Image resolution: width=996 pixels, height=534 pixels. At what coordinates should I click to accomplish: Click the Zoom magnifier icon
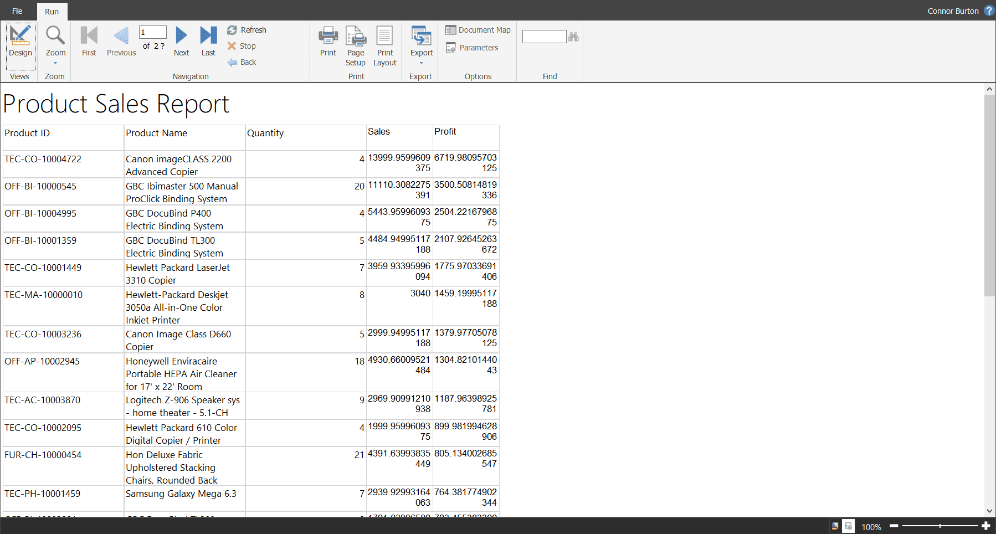55,35
